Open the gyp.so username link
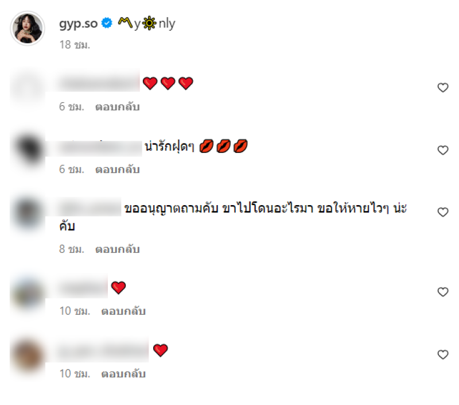This screenshot has width=459, height=405. coord(78,24)
